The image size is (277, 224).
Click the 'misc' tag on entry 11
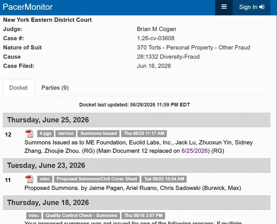point(45,179)
